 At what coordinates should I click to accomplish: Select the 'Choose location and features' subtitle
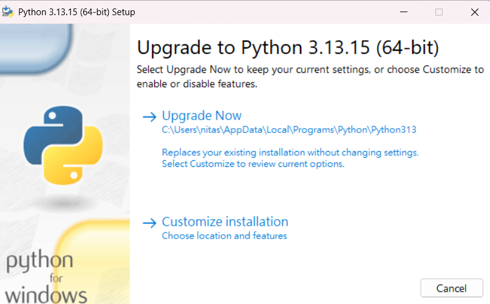(x=225, y=235)
